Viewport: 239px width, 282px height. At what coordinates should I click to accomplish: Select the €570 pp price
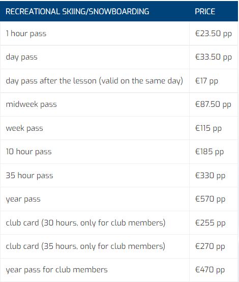210,199
